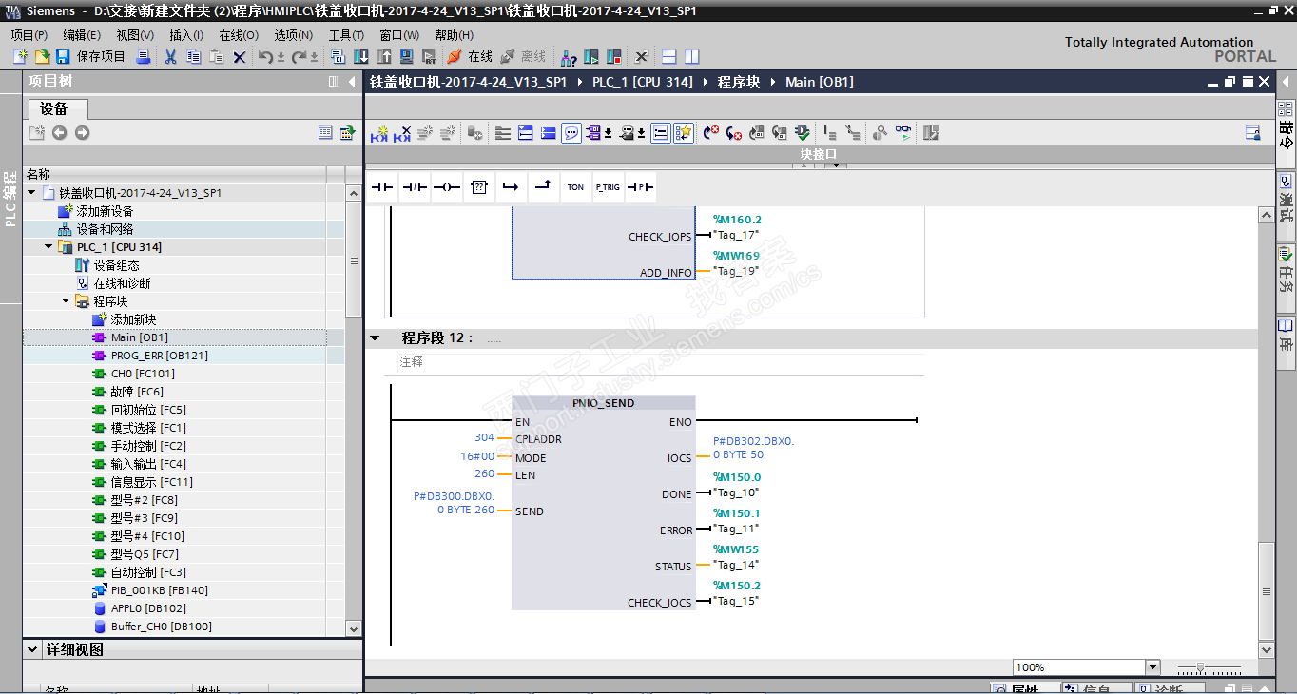Collapse network 程序段 12

[375, 337]
